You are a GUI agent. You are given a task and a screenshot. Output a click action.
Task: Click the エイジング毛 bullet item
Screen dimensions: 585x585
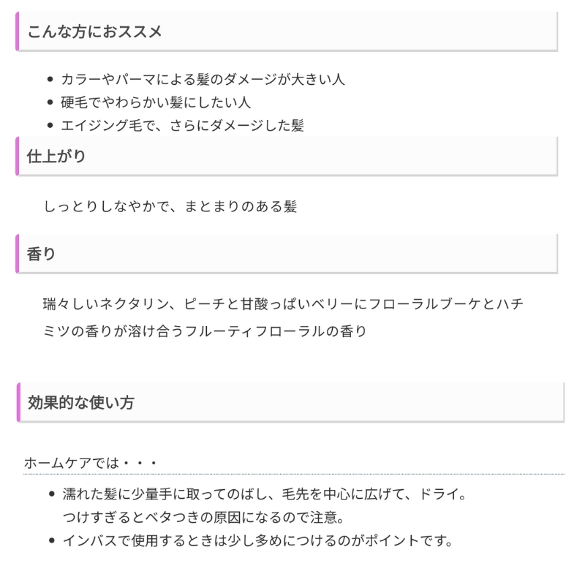click(x=182, y=125)
